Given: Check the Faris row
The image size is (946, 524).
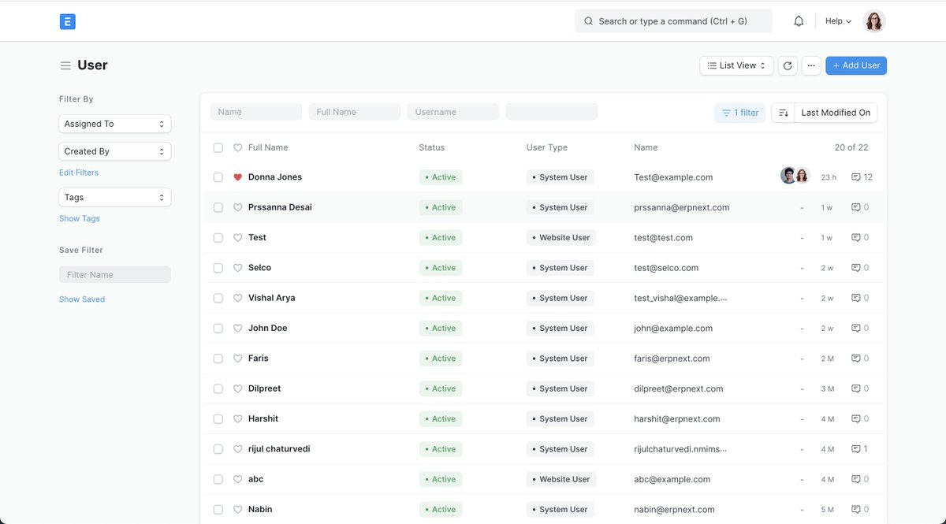Looking at the screenshot, I should coord(218,359).
